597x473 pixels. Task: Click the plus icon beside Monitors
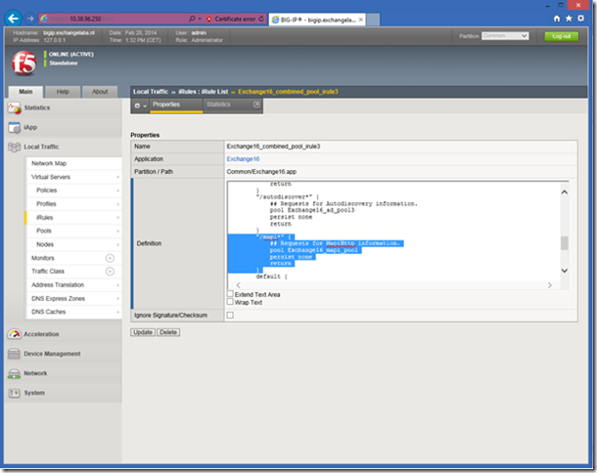[x=110, y=258]
